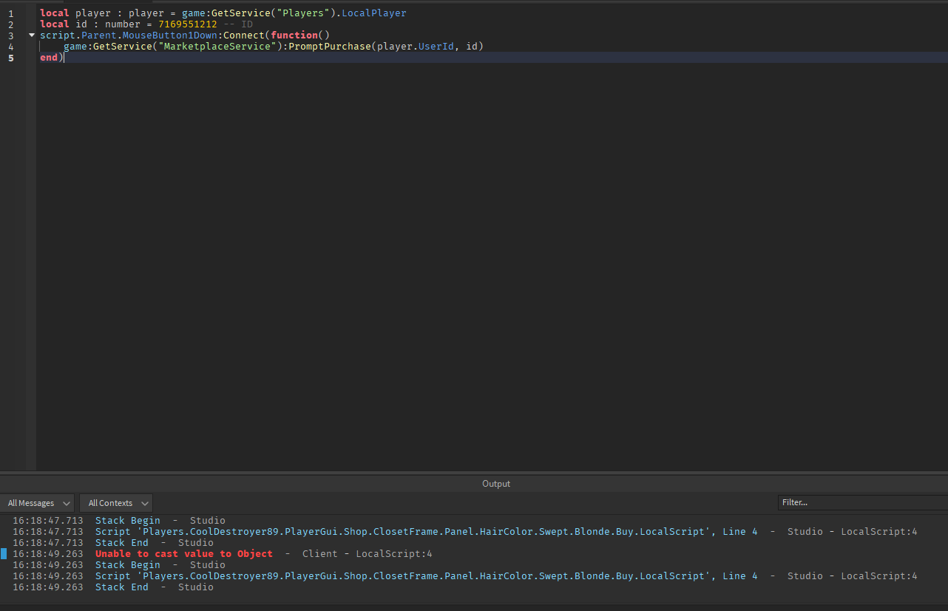Open the All Contexts filter dropdown
Image resolution: width=948 pixels, height=611 pixels.
[x=115, y=503]
